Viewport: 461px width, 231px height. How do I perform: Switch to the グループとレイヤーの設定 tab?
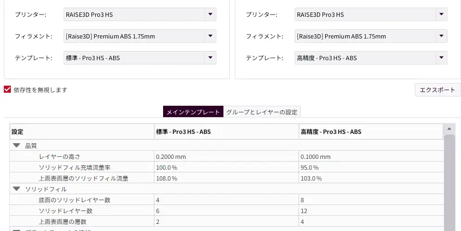click(x=261, y=112)
